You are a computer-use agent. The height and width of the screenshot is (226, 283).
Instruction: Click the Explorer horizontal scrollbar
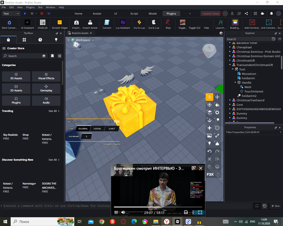point(250,123)
